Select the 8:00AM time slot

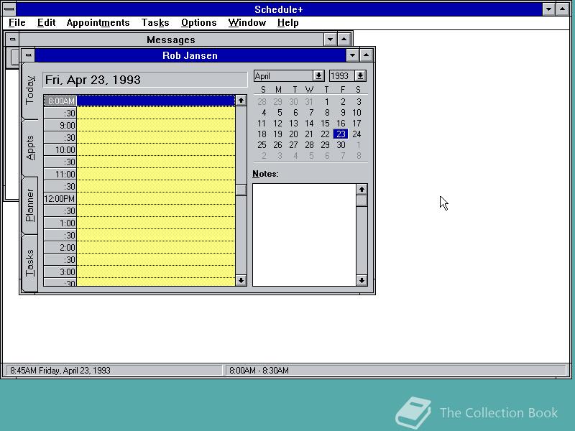139,101
